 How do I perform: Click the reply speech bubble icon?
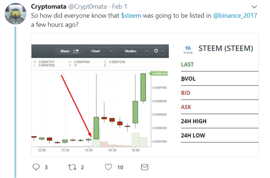tap(36, 167)
